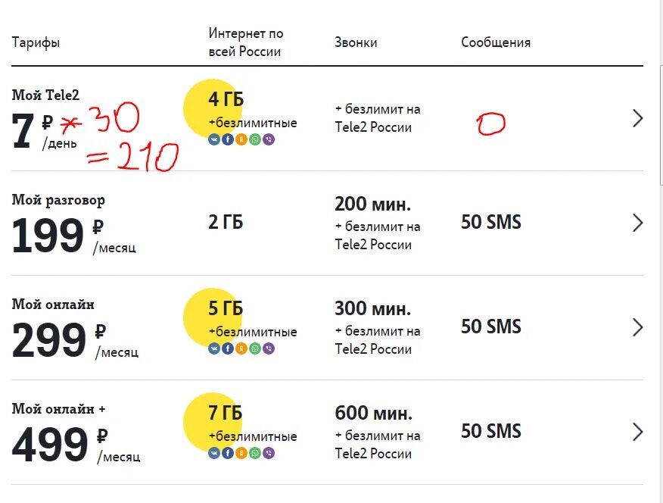Expand the Мой разговор tariff arrow
The image size is (663, 503).
(637, 223)
